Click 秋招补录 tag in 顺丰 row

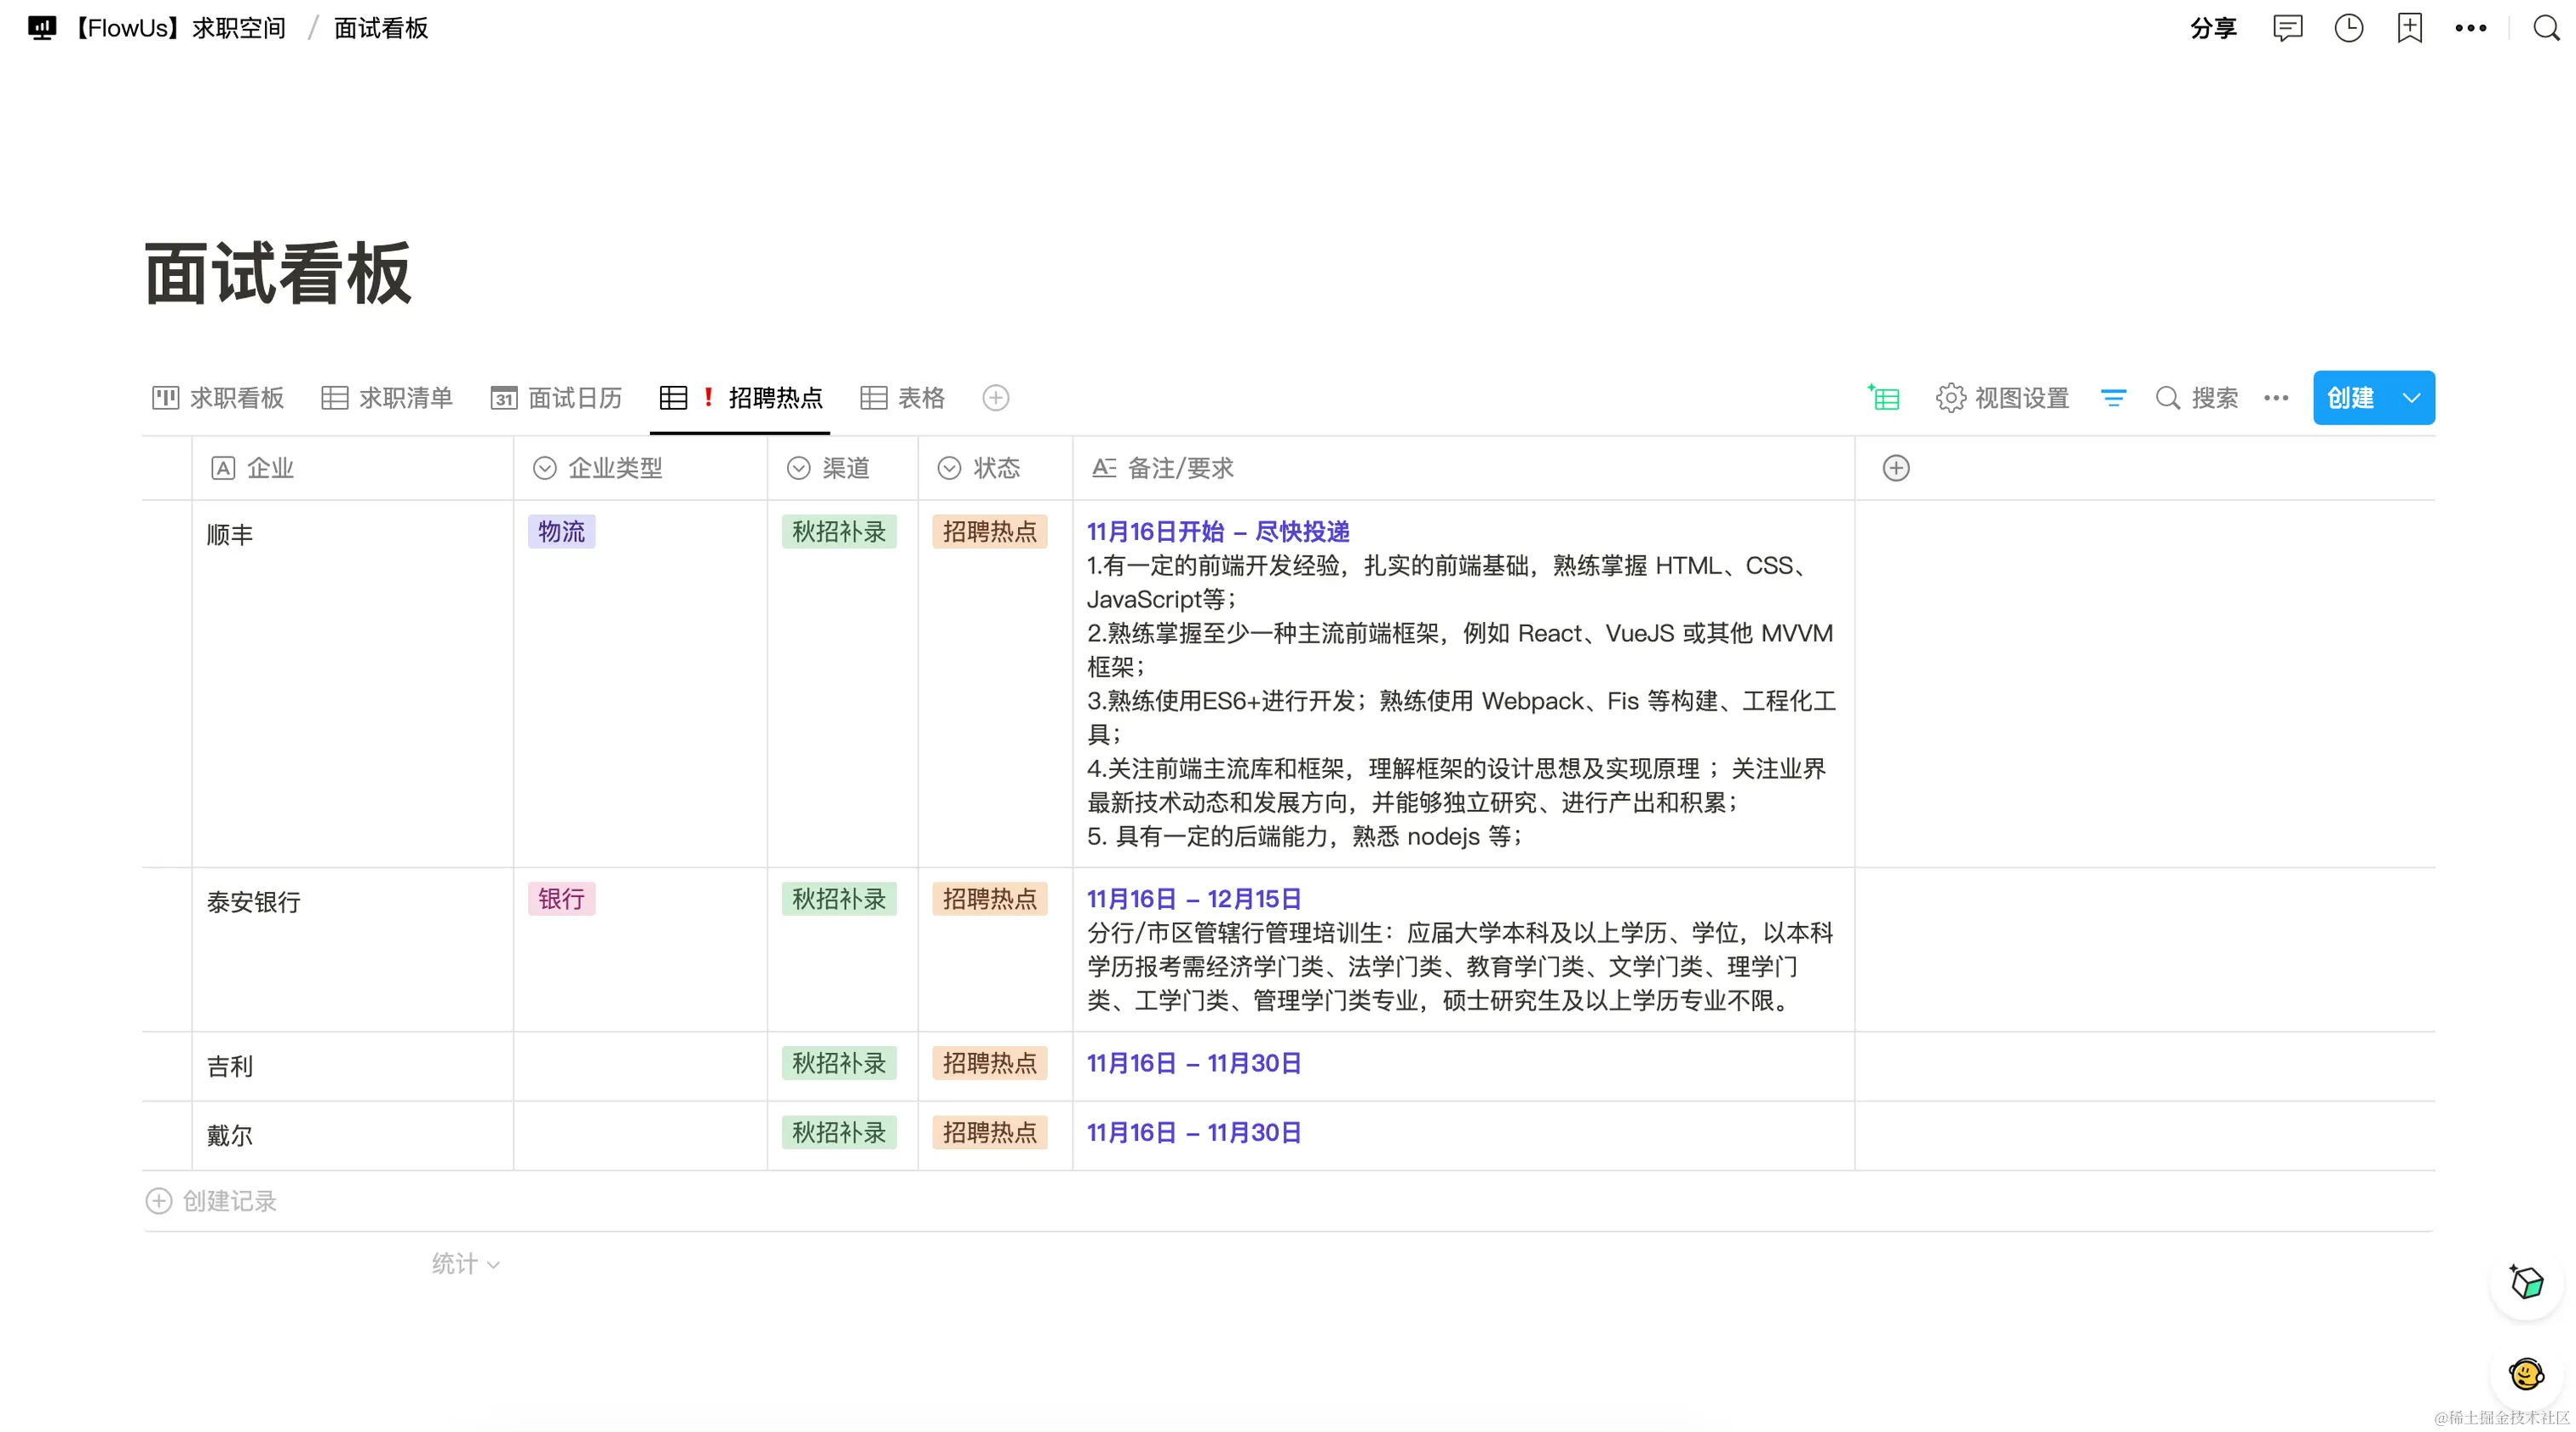click(839, 531)
